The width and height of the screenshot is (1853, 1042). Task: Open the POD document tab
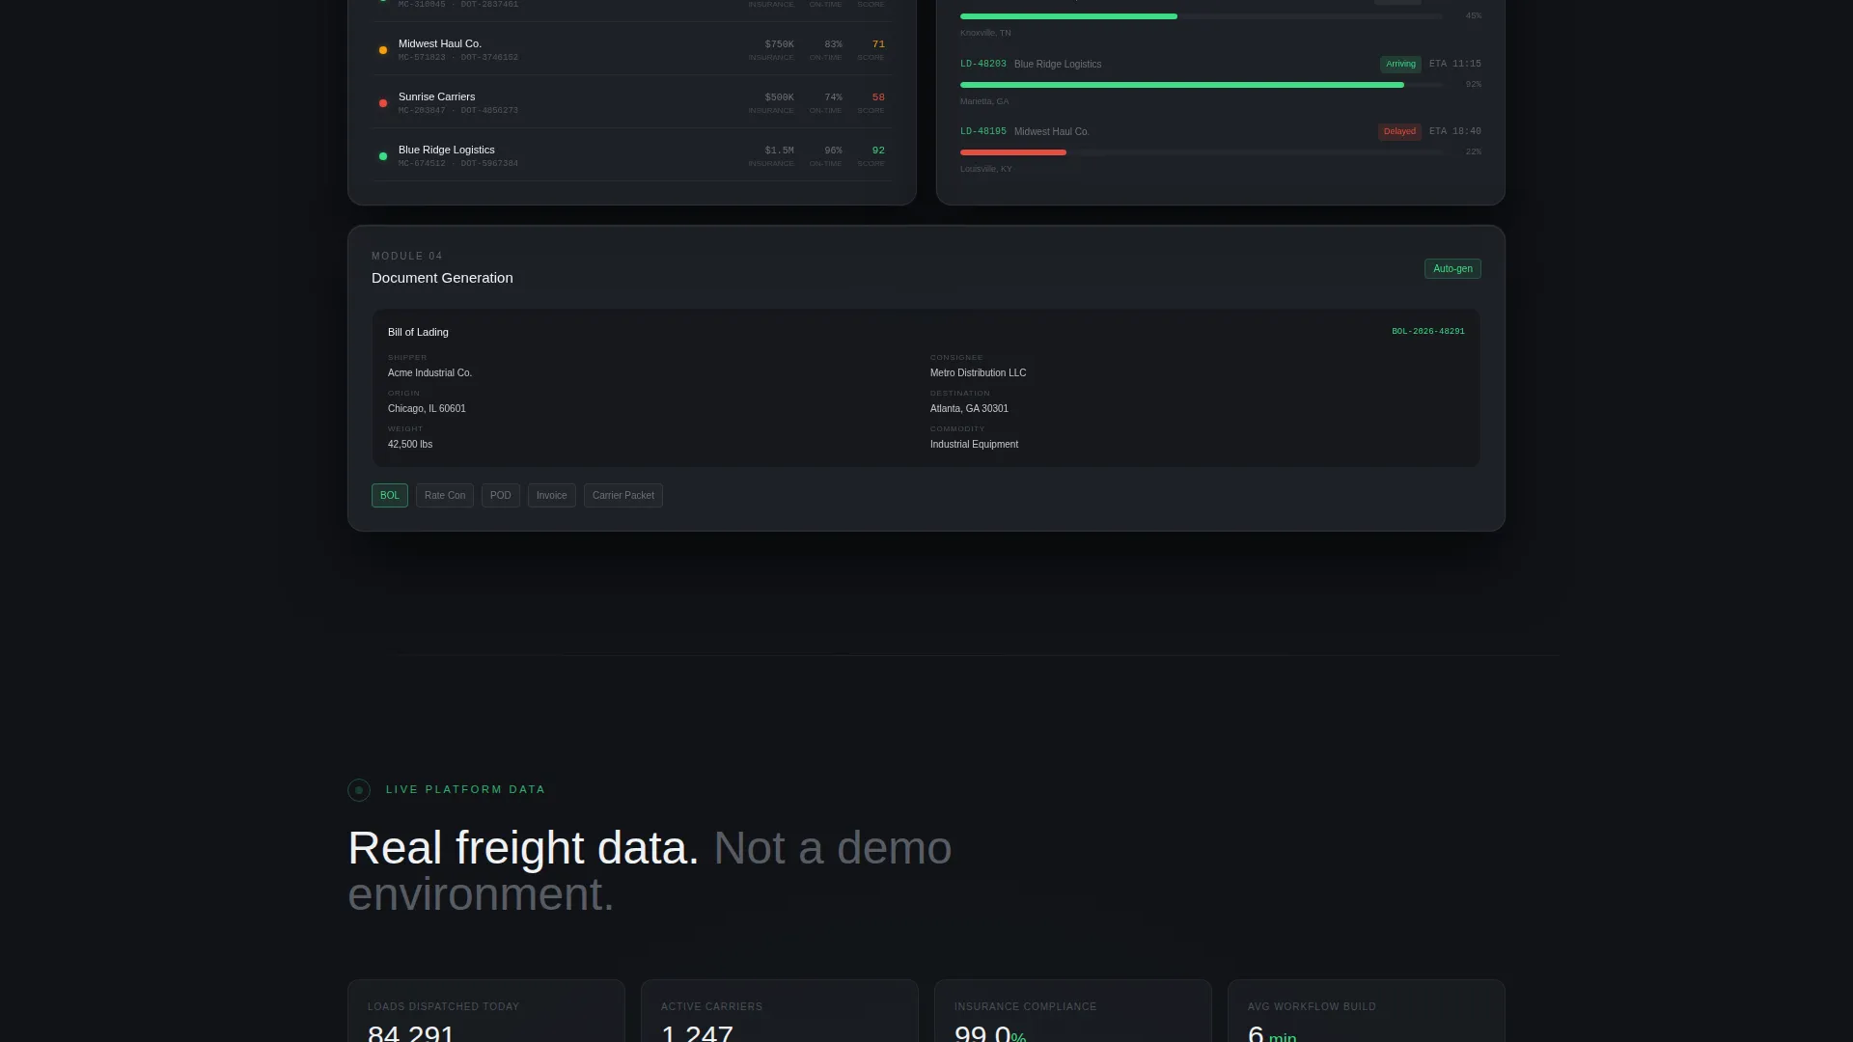click(x=501, y=496)
